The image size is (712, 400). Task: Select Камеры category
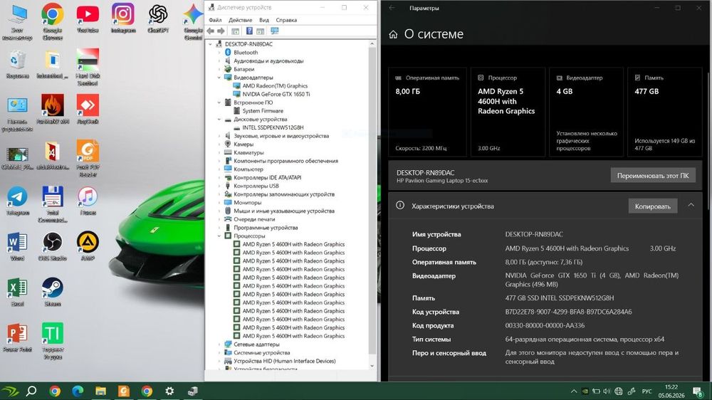(x=244, y=144)
